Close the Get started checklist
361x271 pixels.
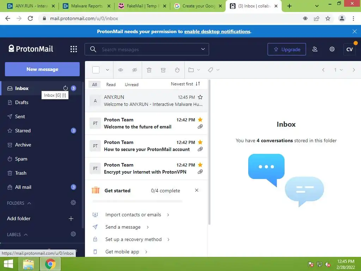[197, 190]
